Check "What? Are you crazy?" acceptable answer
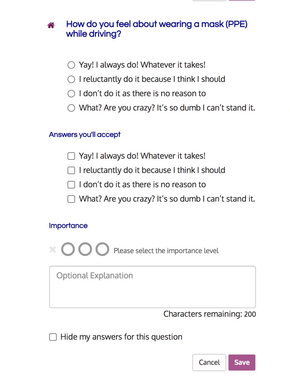Viewport: 290px width, 378px height. (x=71, y=199)
